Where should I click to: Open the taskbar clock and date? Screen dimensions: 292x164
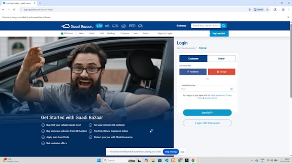[285, 160]
